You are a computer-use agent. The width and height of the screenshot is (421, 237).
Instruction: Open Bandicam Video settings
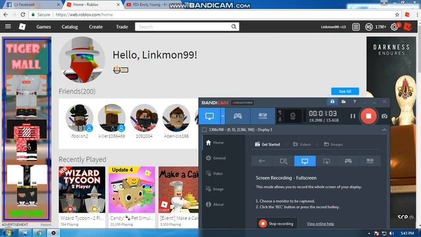tap(214, 174)
